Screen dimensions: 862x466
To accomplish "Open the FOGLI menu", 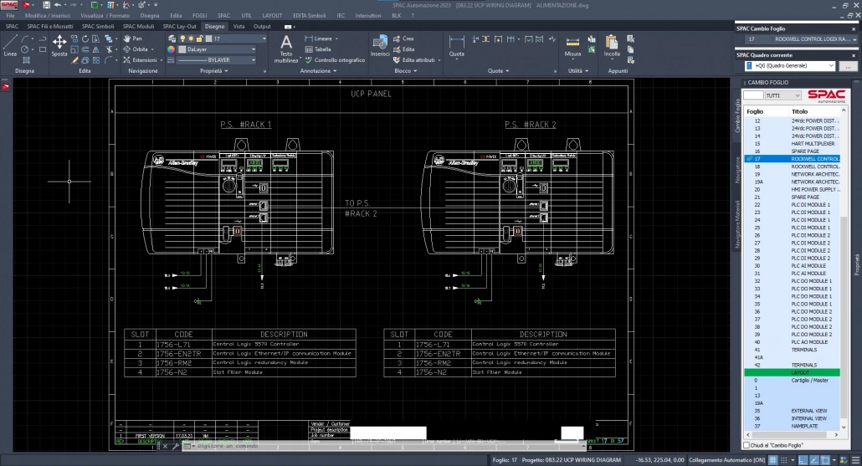I will click(199, 16).
